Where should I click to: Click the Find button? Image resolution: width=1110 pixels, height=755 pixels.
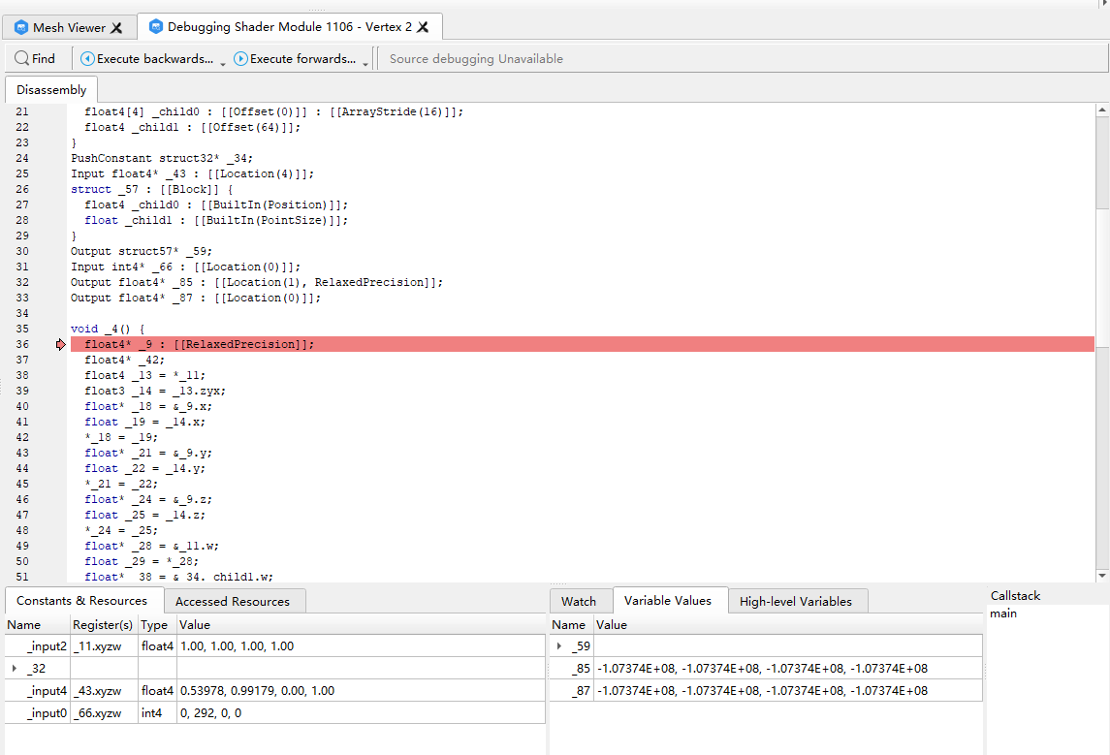coord(34,58)
